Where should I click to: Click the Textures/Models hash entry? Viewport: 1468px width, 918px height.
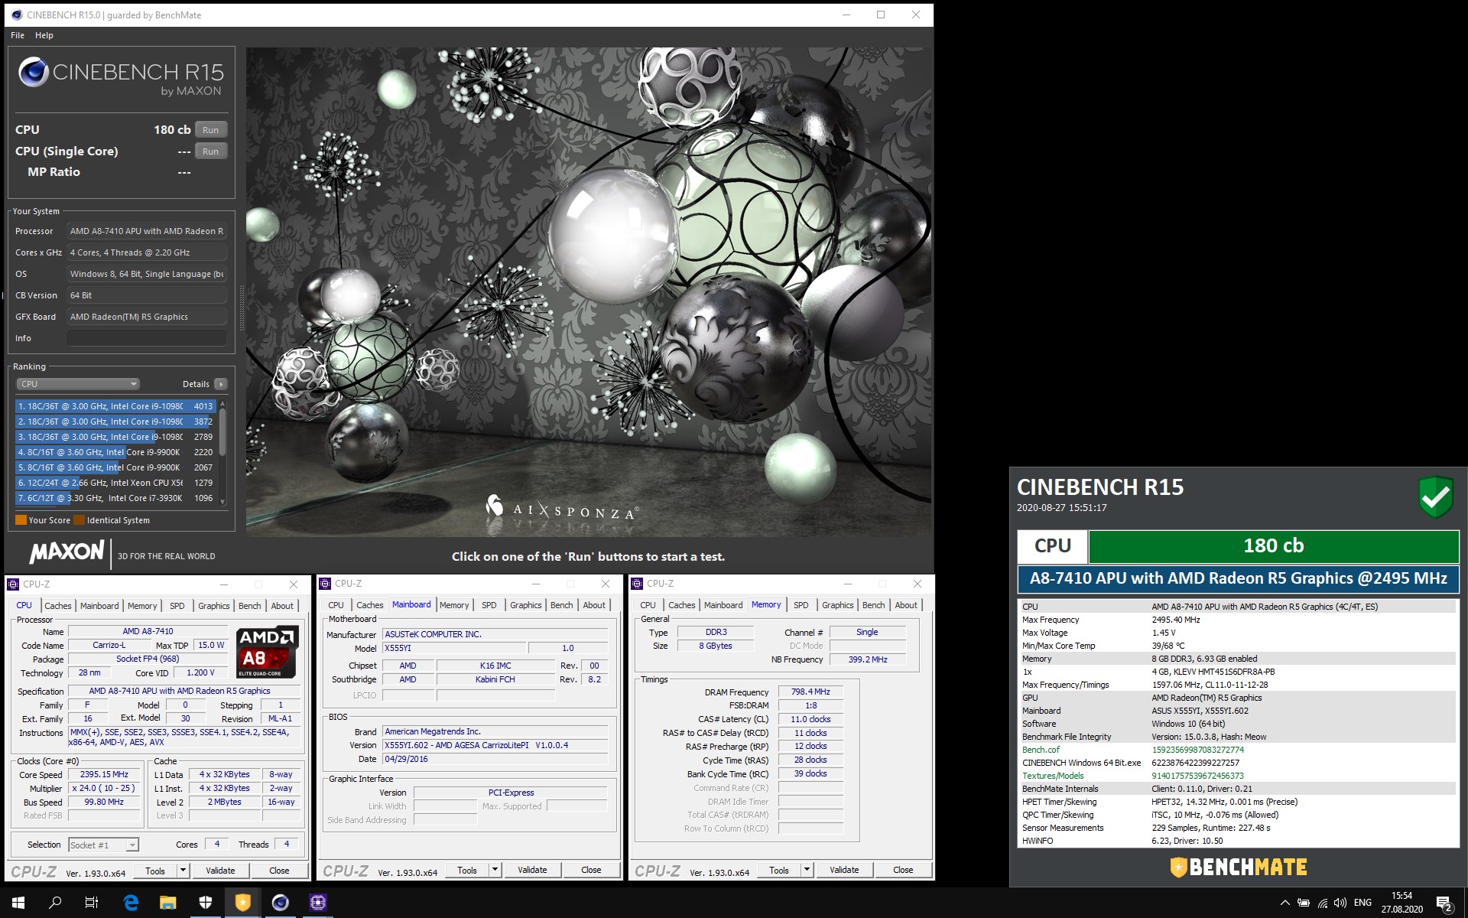click(x=1238, y=776)
